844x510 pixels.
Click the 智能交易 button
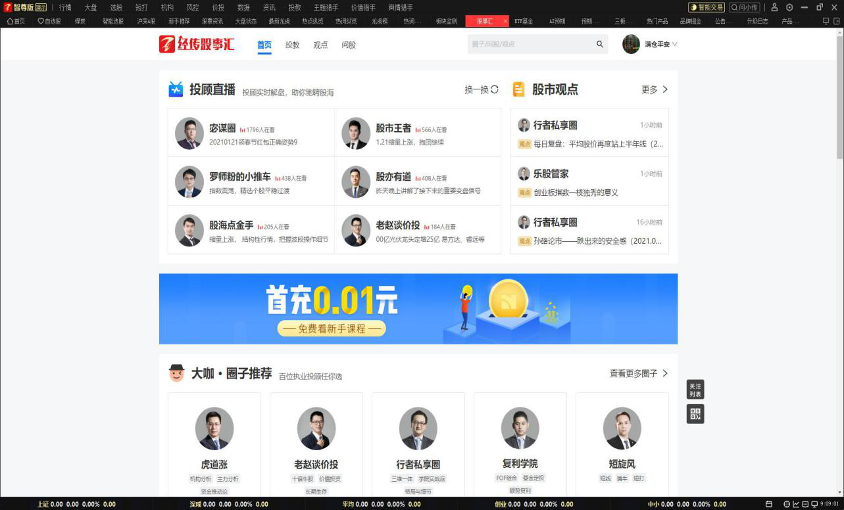coord(707,7)
